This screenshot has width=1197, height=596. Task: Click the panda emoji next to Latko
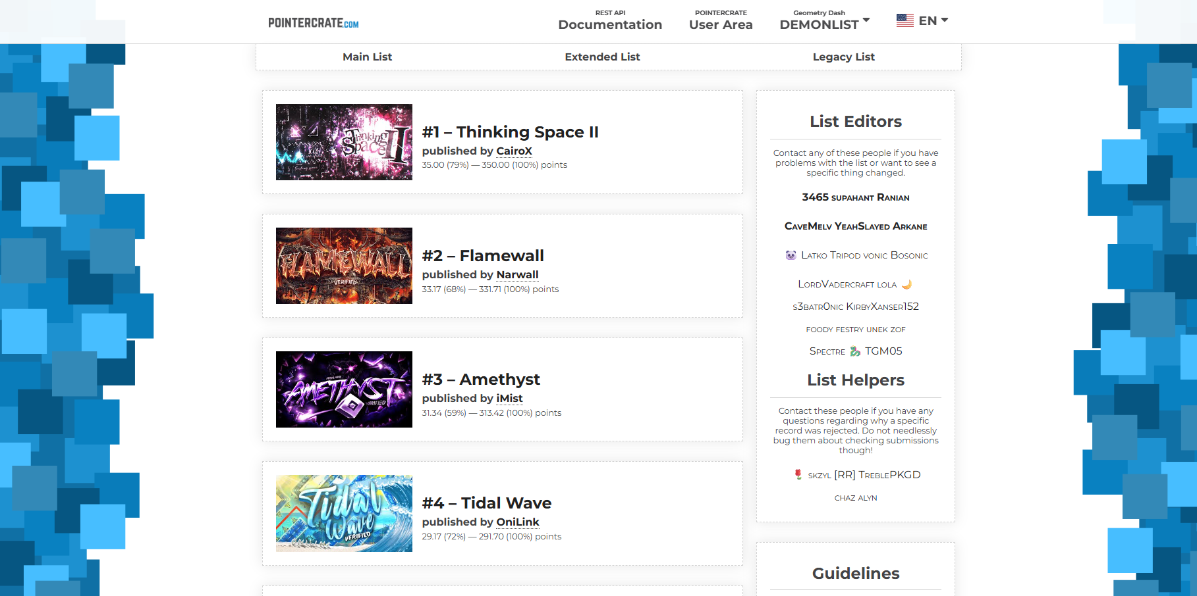791,255
